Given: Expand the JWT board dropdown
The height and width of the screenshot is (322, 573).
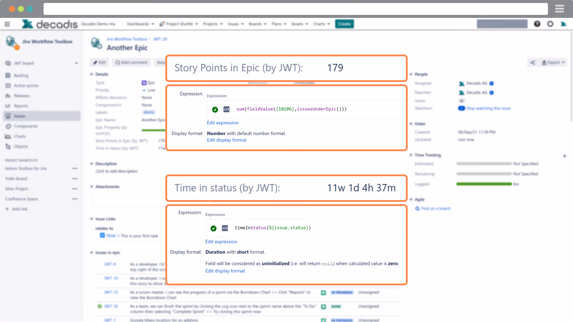Looking at the screenshot, I should point(77,63).
